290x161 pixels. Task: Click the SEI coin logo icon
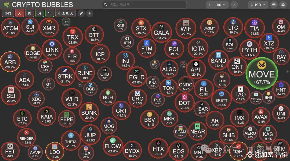11,90
